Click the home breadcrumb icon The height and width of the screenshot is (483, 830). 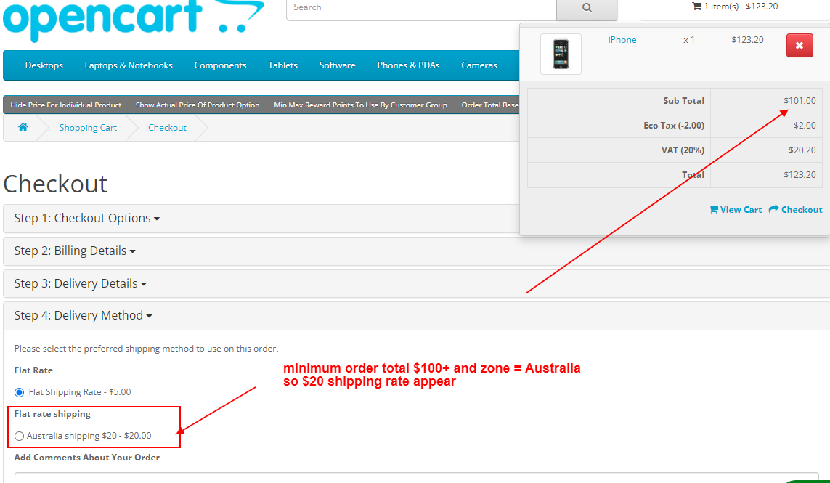tap(24, 127)
